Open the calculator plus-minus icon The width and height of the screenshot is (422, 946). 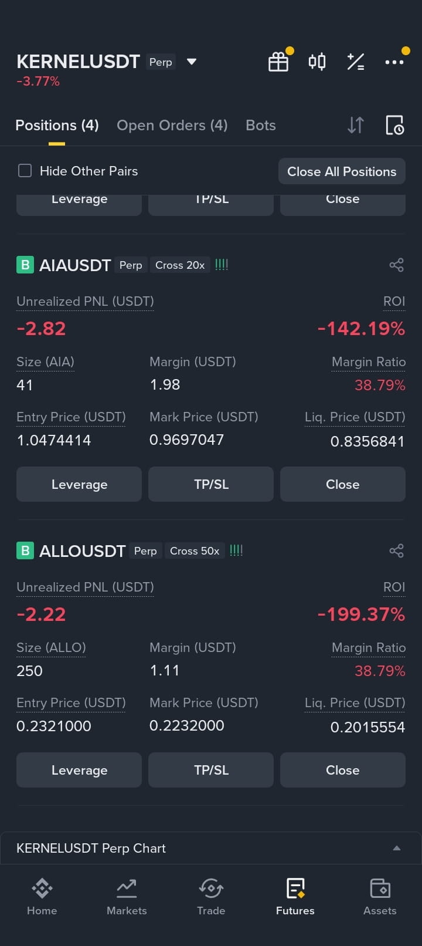tap(356, 62)
